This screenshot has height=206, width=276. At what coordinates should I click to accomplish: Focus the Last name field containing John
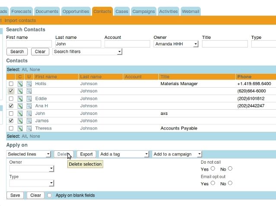(78, 44)
